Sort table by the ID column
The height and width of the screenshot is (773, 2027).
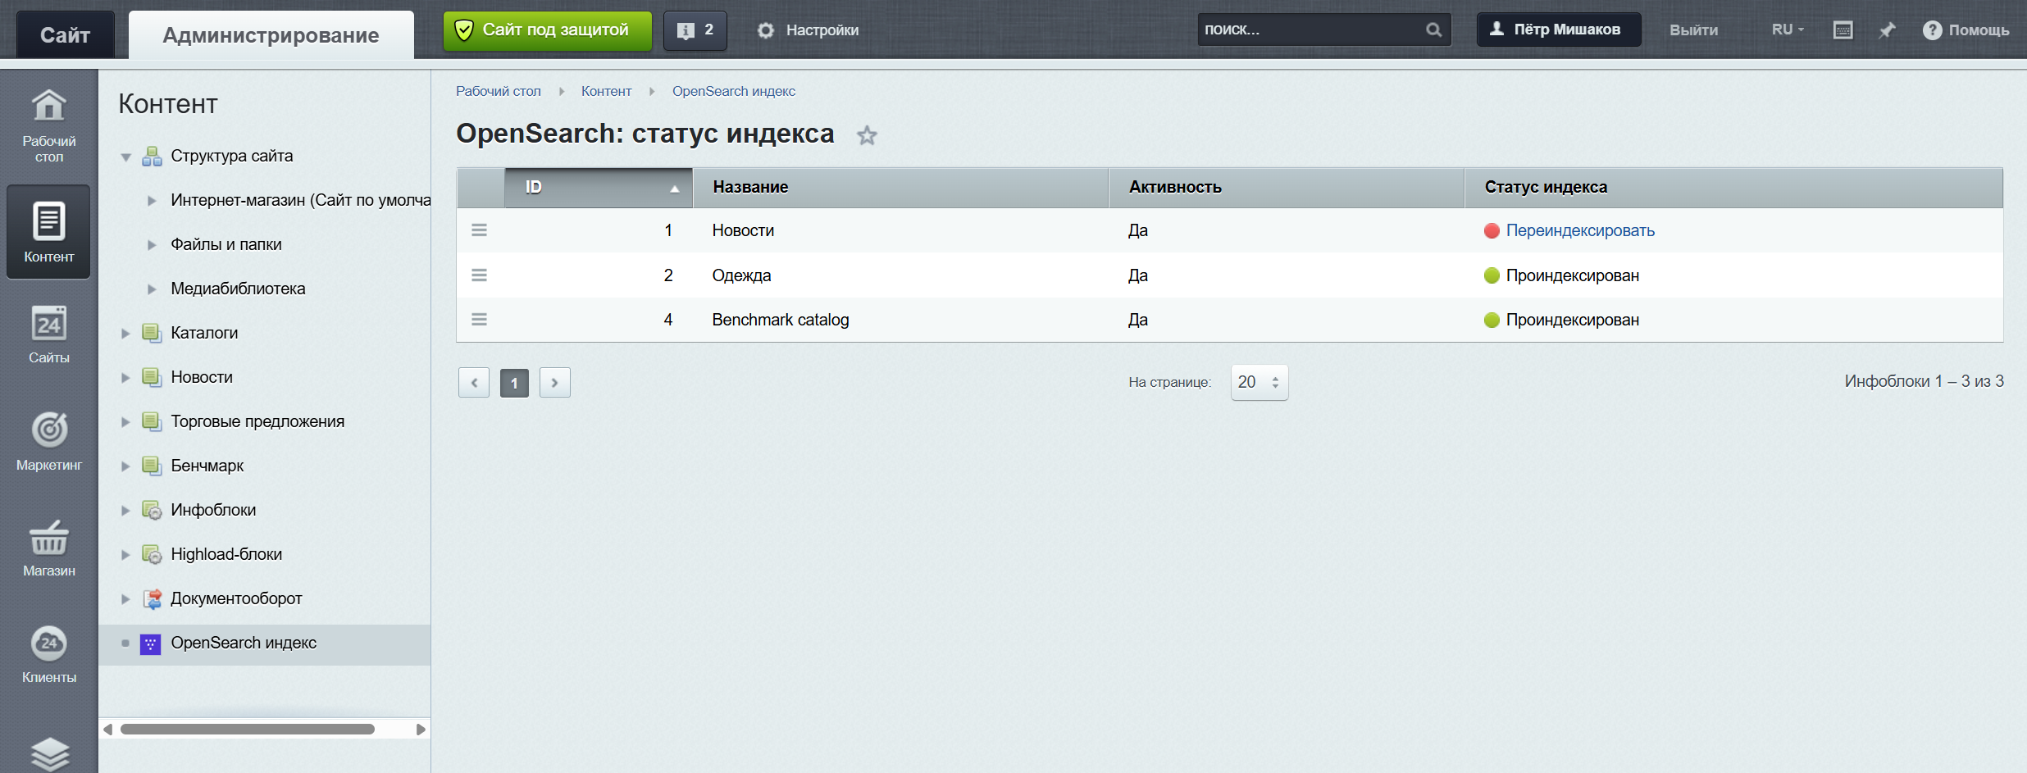tap(599, 188)
